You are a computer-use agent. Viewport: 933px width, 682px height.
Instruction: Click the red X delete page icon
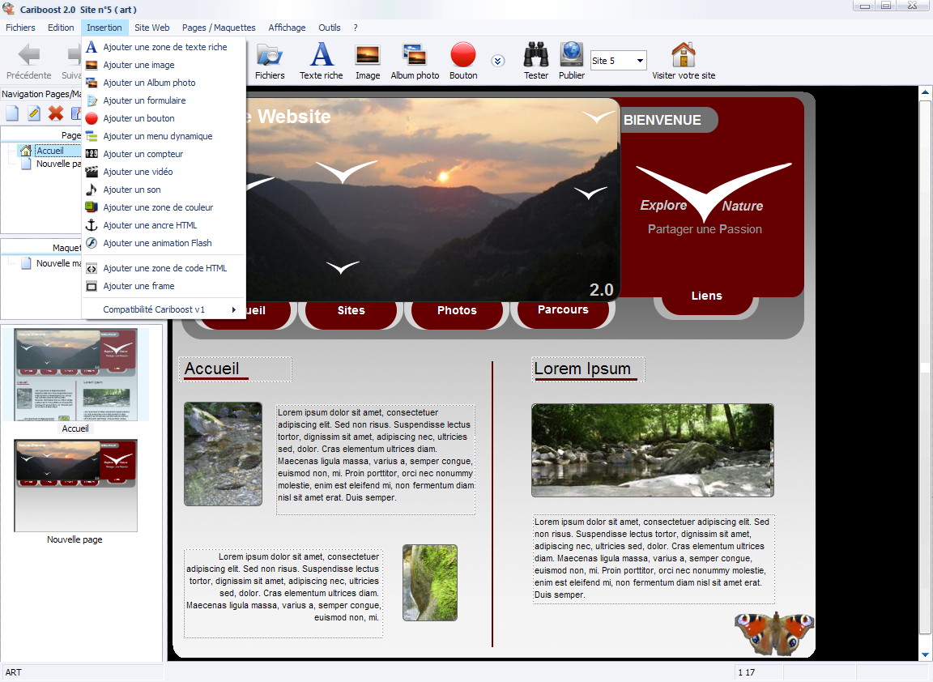click(x=56, y=113)
